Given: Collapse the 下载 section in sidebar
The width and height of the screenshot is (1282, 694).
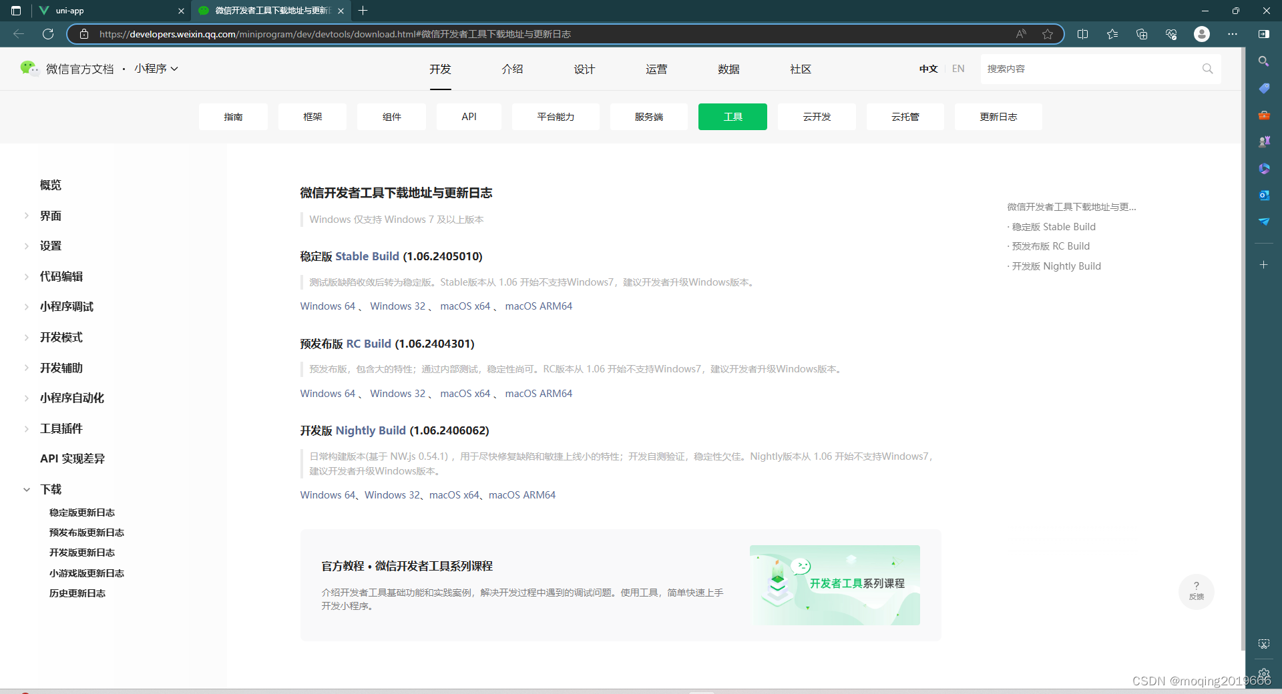Looking at the screenshot, I should (51, 489).
